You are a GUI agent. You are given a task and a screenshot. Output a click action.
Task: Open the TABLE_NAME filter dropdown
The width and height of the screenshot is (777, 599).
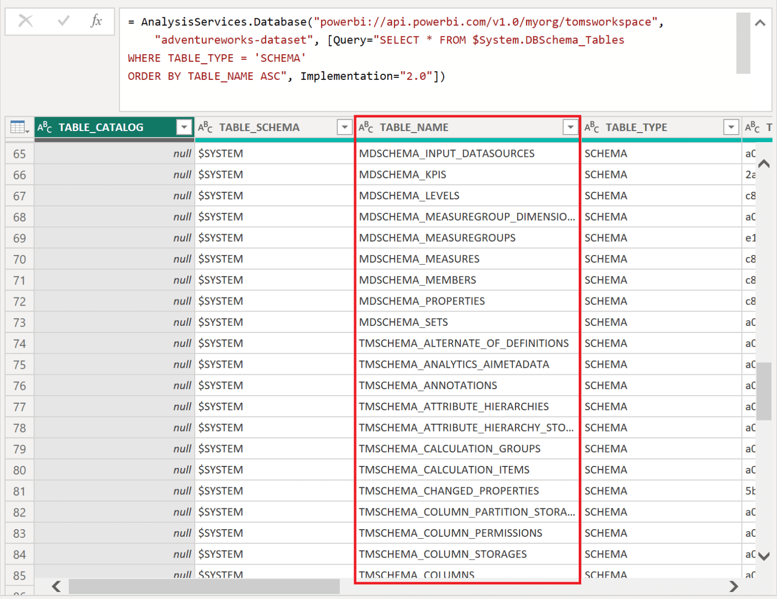pos(570,127)
